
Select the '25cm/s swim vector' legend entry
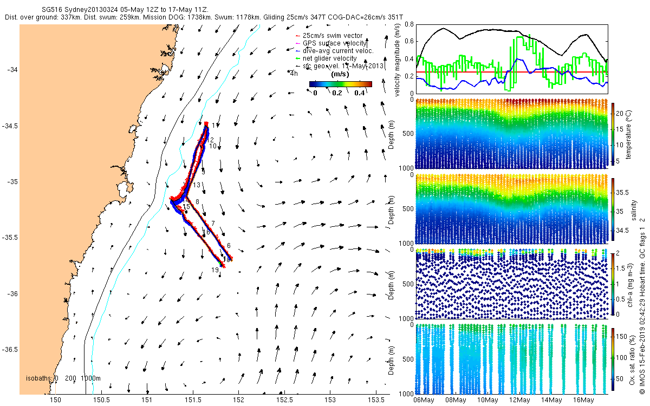point(333,36)
